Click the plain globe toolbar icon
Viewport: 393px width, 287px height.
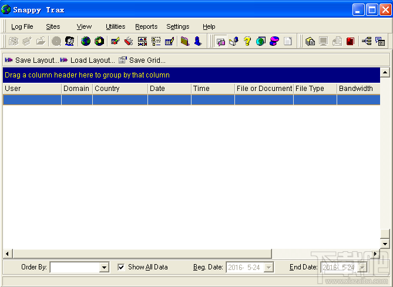[86, 41]
